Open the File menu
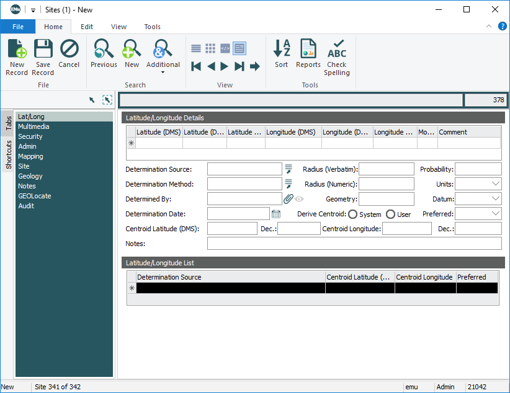 [17, 27]
